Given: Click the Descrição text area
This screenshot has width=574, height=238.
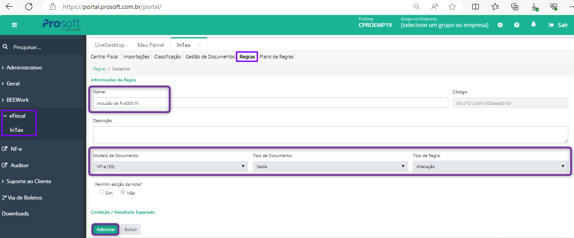Looking at the screenshot, I should point(330,134).
